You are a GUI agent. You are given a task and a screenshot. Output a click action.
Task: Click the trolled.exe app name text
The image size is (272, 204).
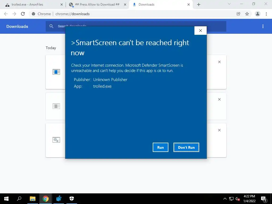coord(102,86)
